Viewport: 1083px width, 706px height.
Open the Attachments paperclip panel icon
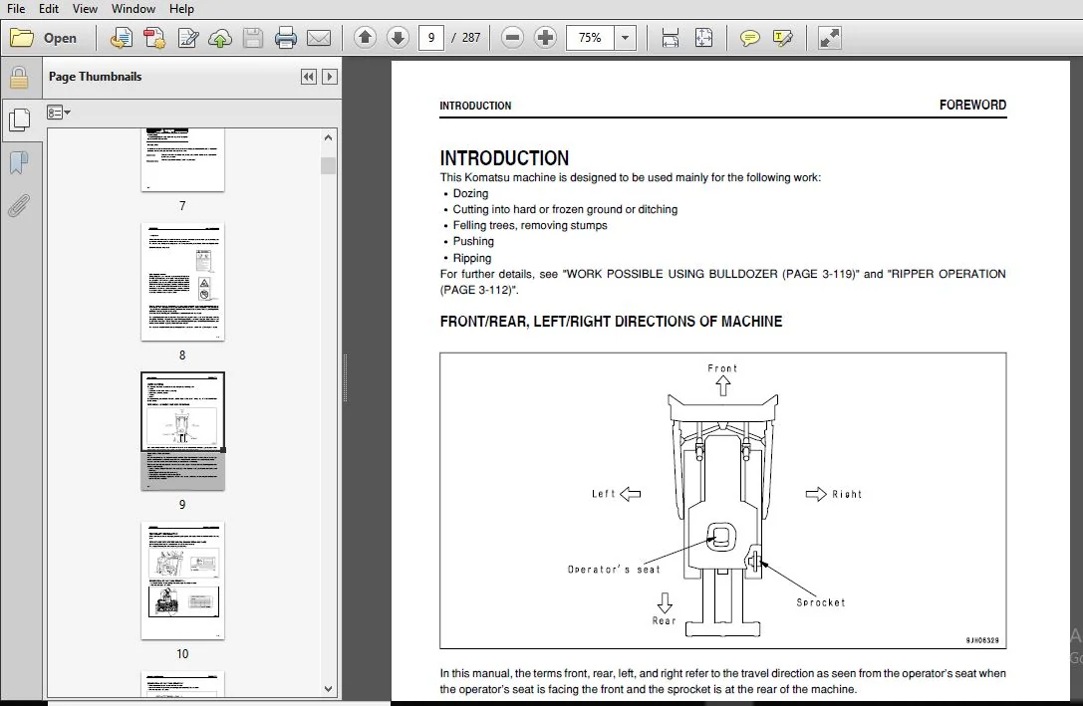coord(19,206)
